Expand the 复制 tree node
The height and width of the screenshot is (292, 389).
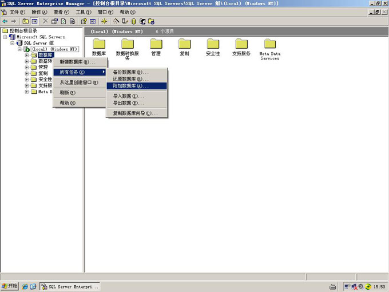[x=27, y=73]
